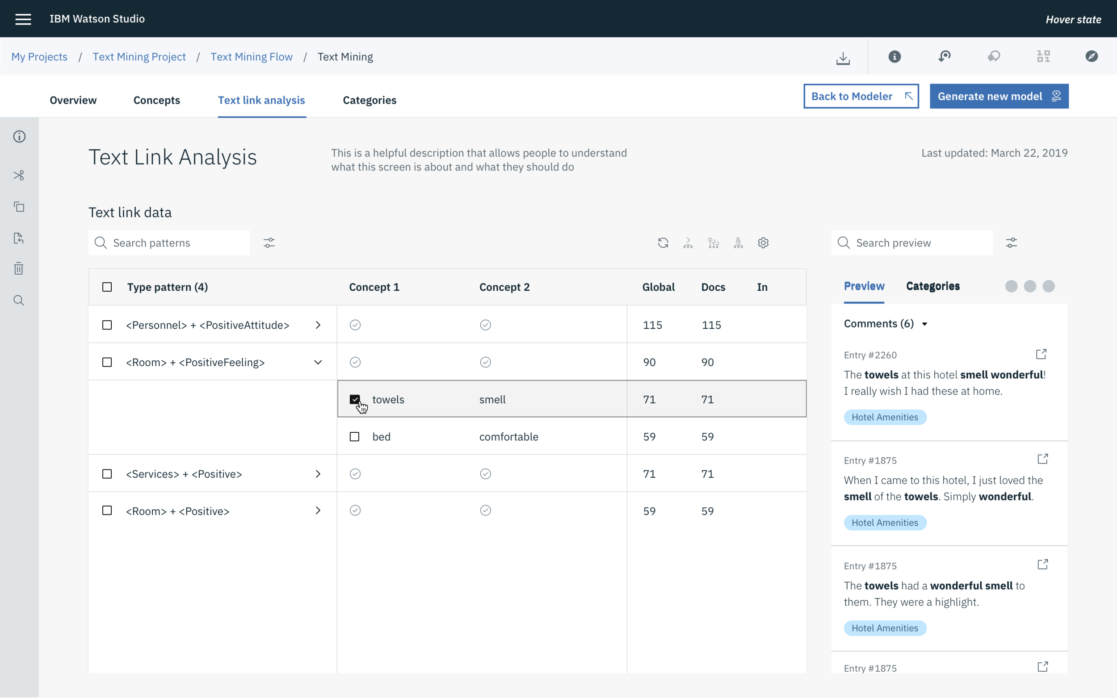Open the hamburger navigation menu
Image resolution: width=1117 pixels, height=698 pixels.
(x=23, y=19)
